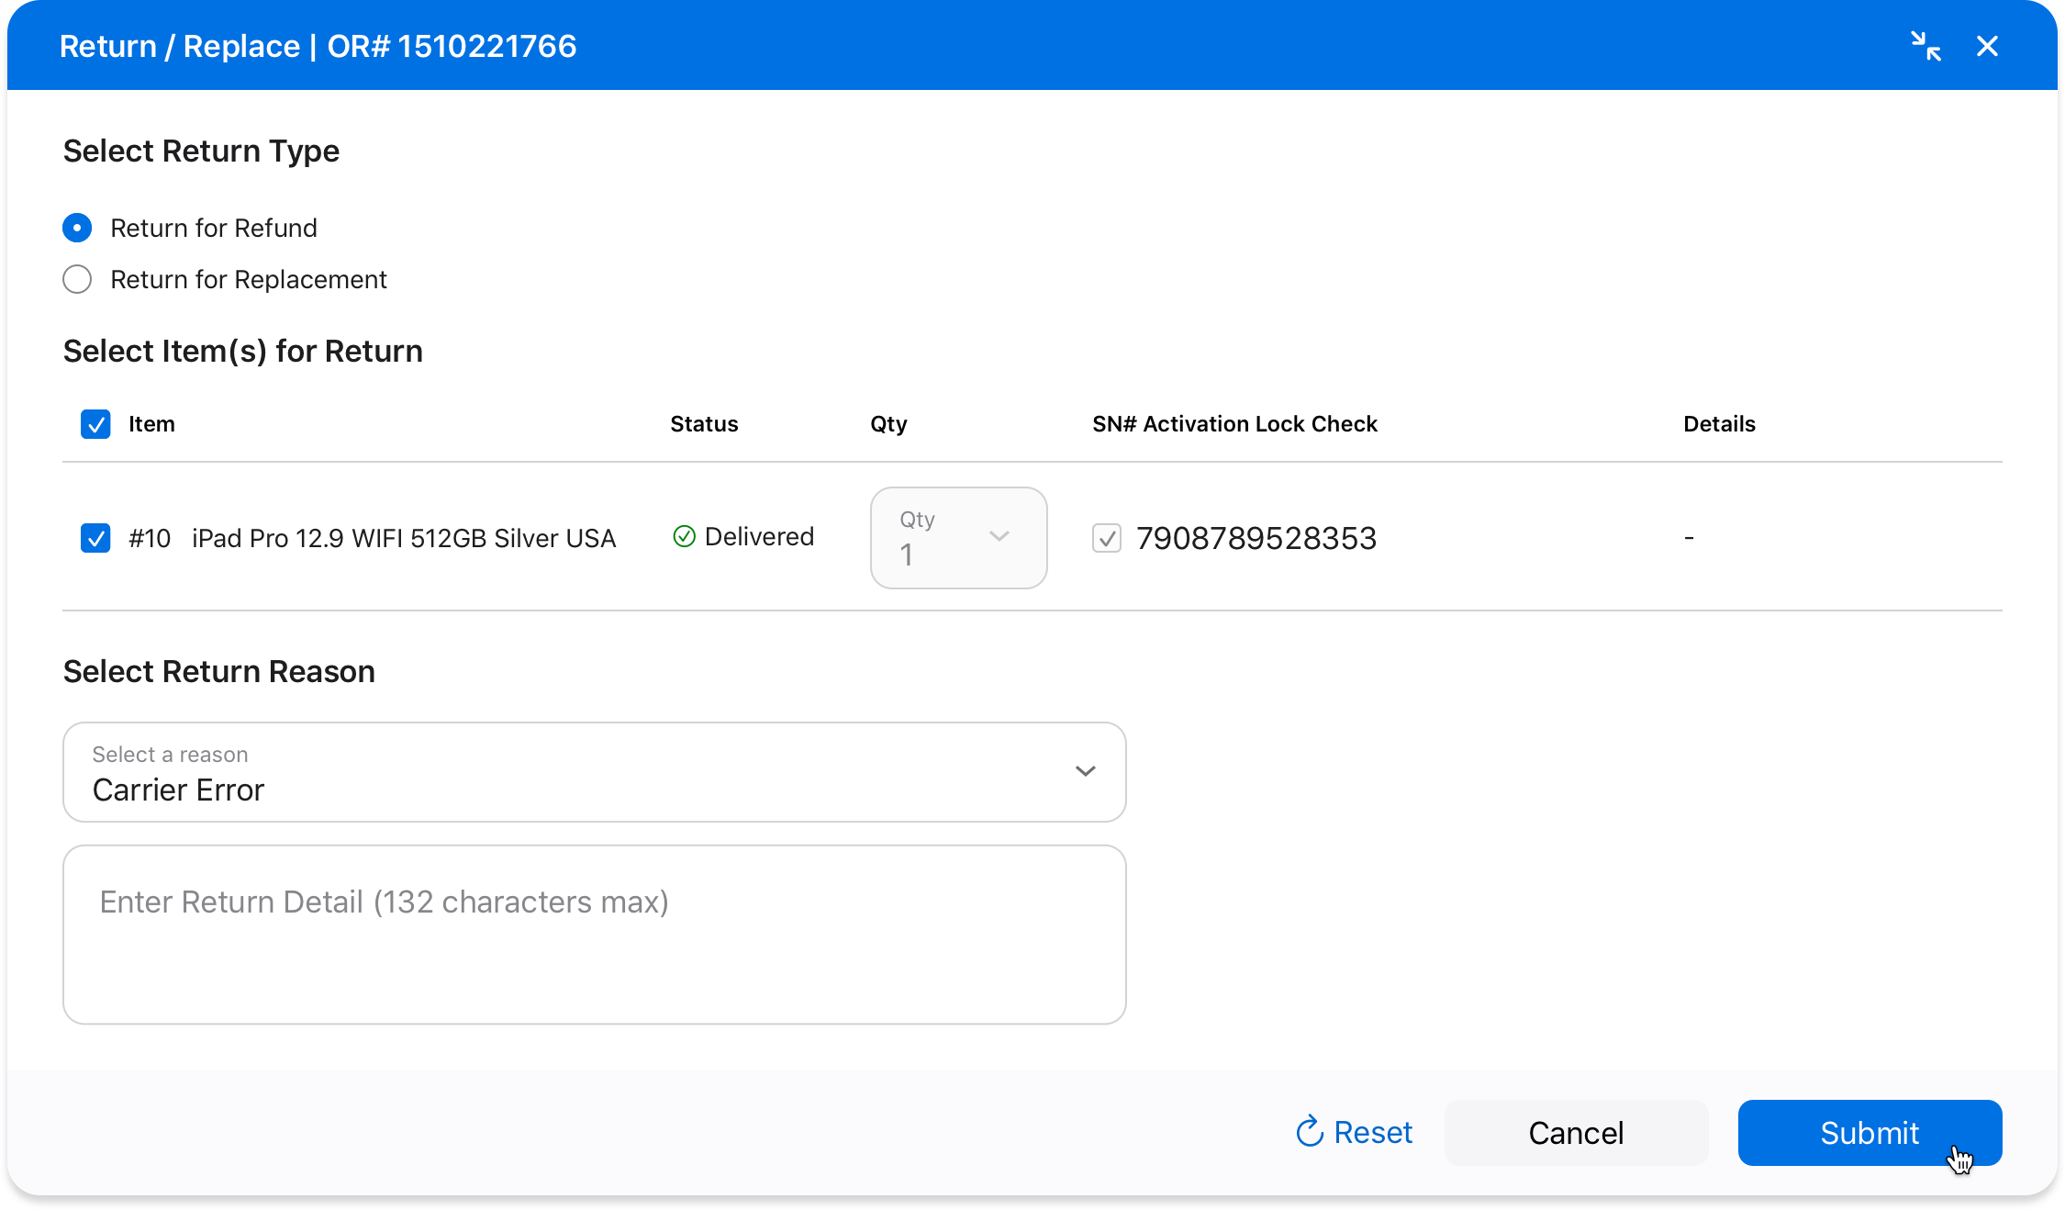The height and width of the screenshot is (1210, 2065).
Task: Click the green Delivered status checkmark icon
Action: click(x=684, y=536)
